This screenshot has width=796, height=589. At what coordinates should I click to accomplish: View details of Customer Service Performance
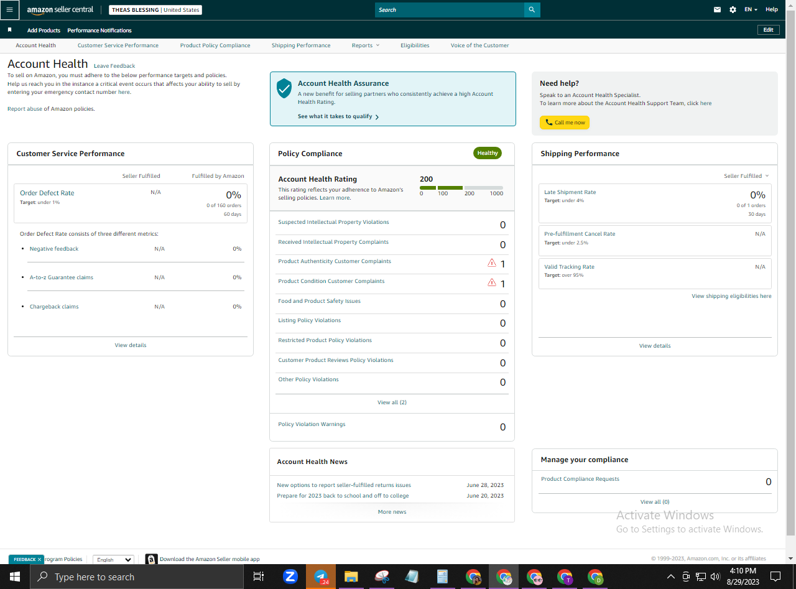coord(131,345)
